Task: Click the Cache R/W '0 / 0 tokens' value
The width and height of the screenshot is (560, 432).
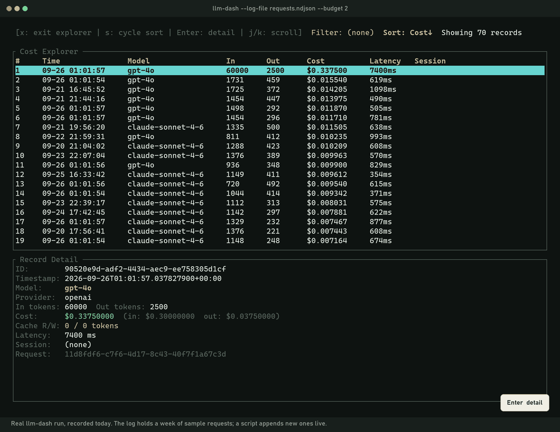Action: (x=92, y=325)
